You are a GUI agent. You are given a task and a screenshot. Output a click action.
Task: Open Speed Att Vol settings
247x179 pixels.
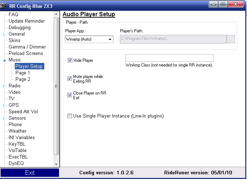(x=23, y=111)
